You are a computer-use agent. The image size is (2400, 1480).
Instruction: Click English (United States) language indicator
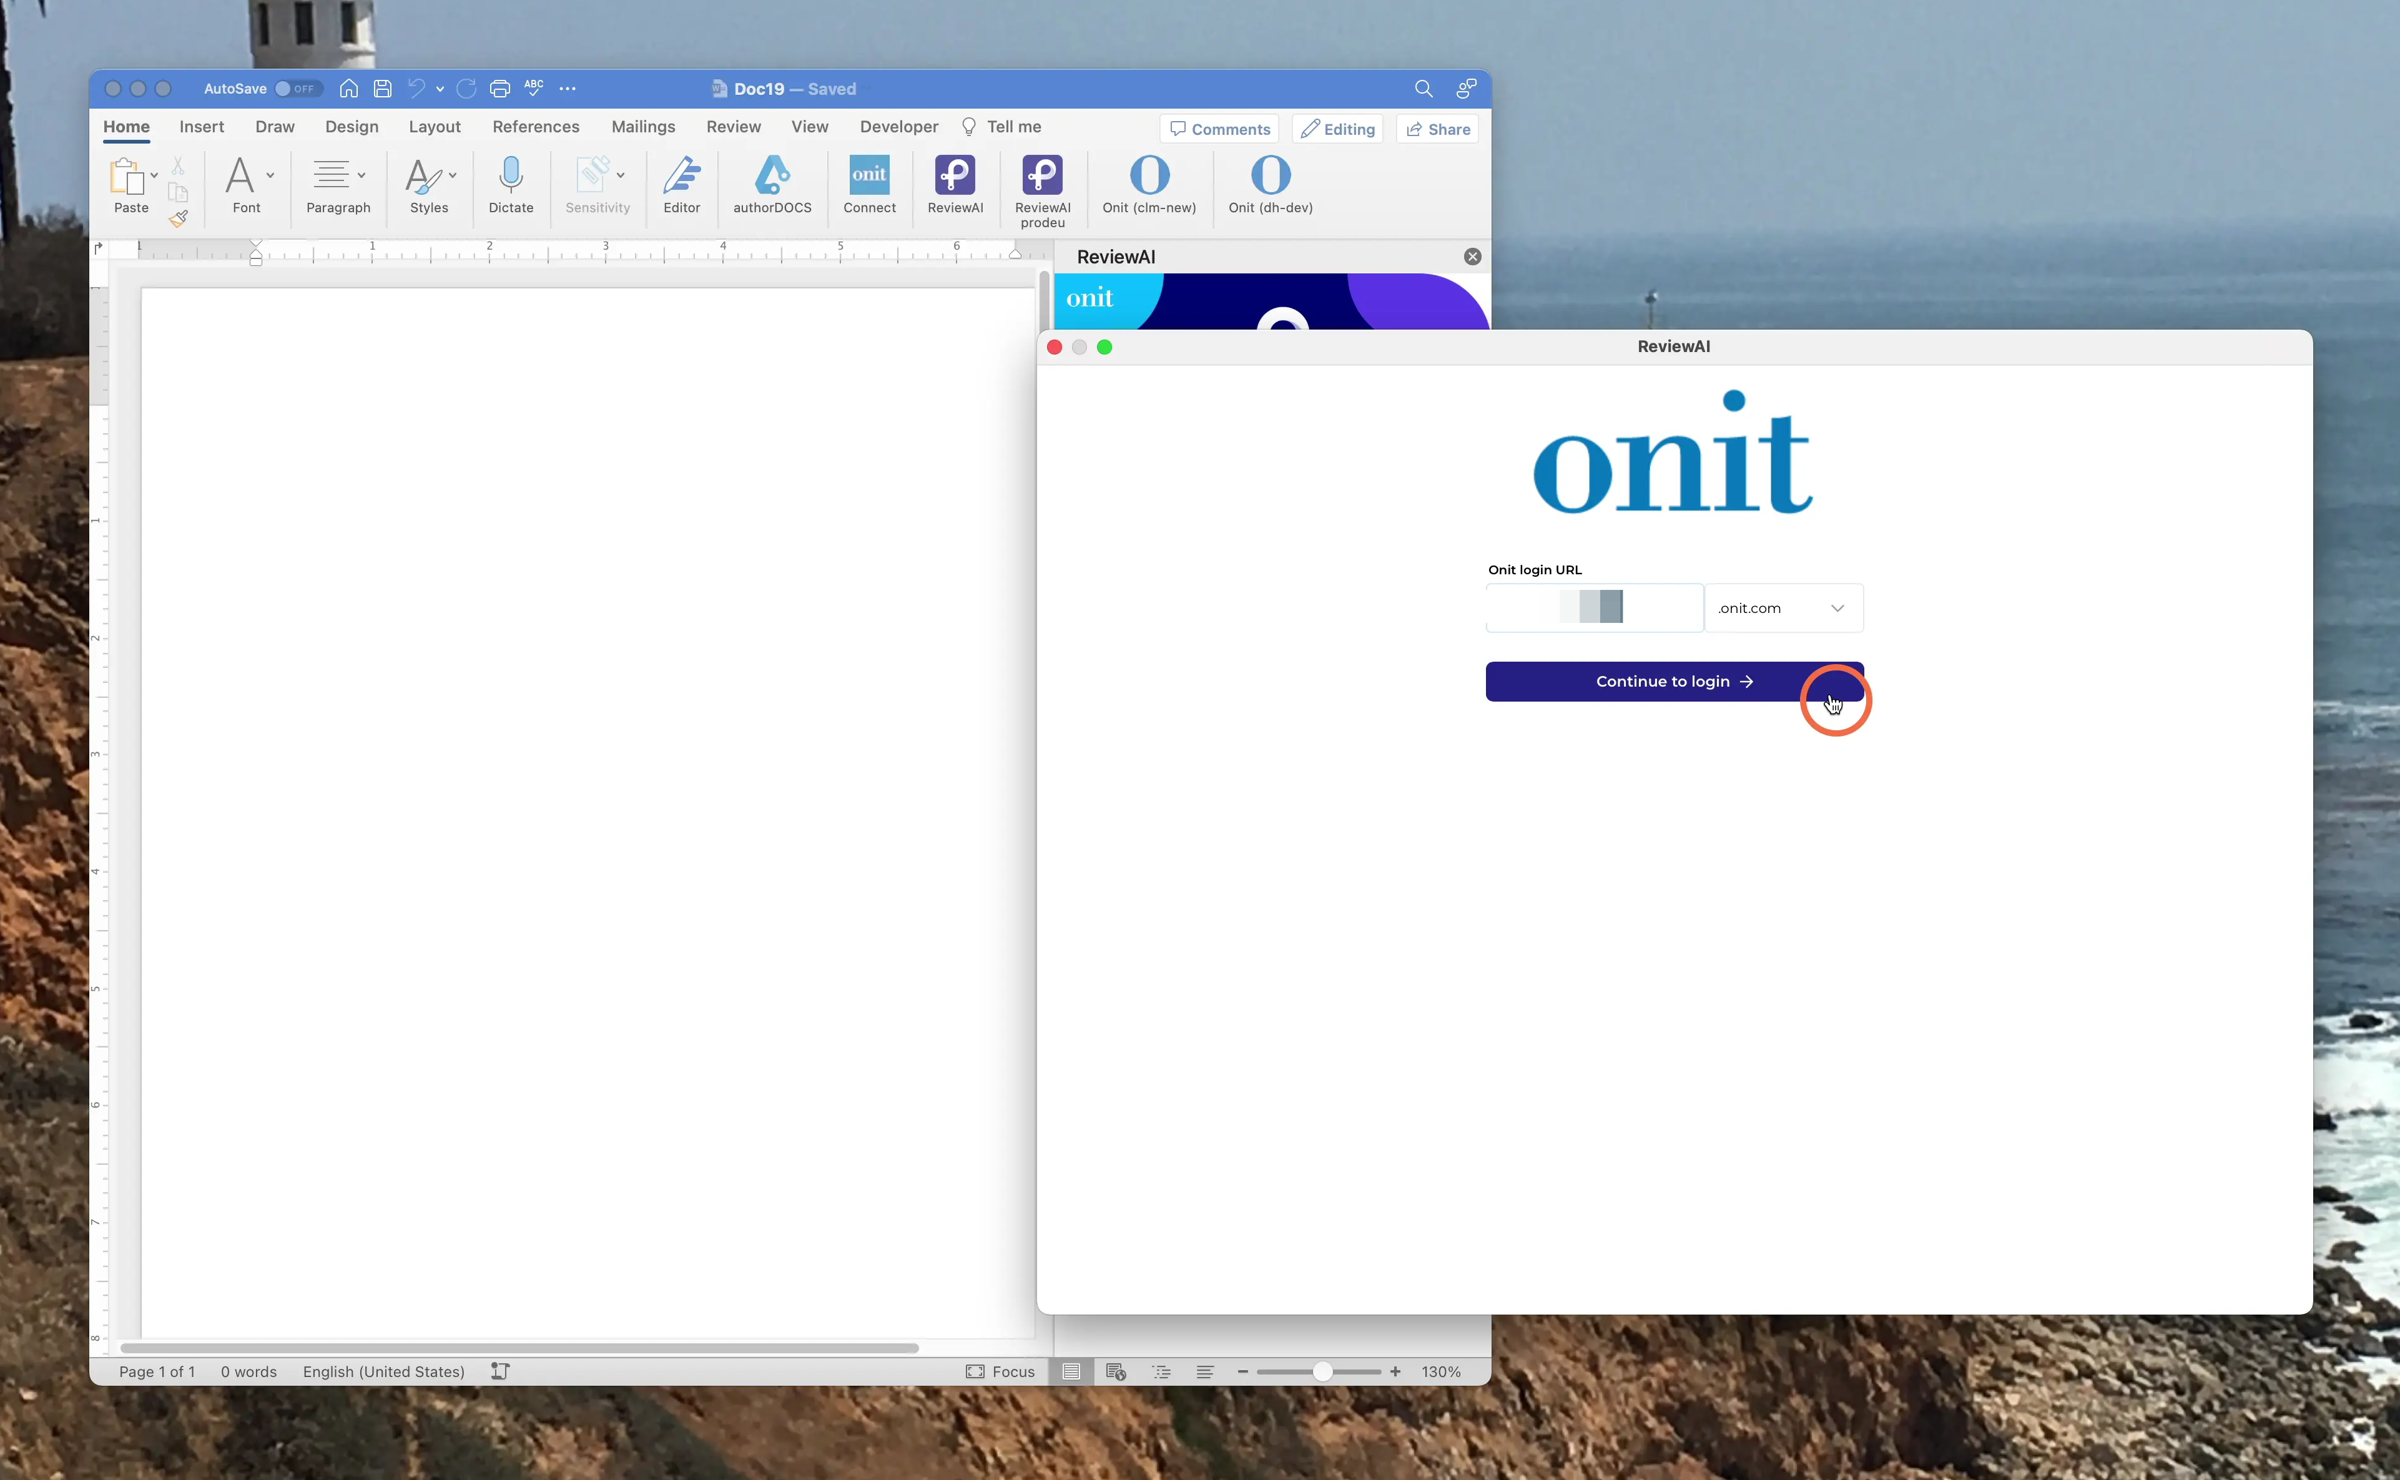tap(384, 1371)
